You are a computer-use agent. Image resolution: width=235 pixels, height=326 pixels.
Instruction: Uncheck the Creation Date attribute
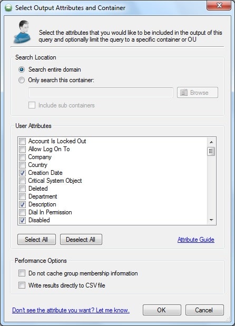click(x=22, y=173)
